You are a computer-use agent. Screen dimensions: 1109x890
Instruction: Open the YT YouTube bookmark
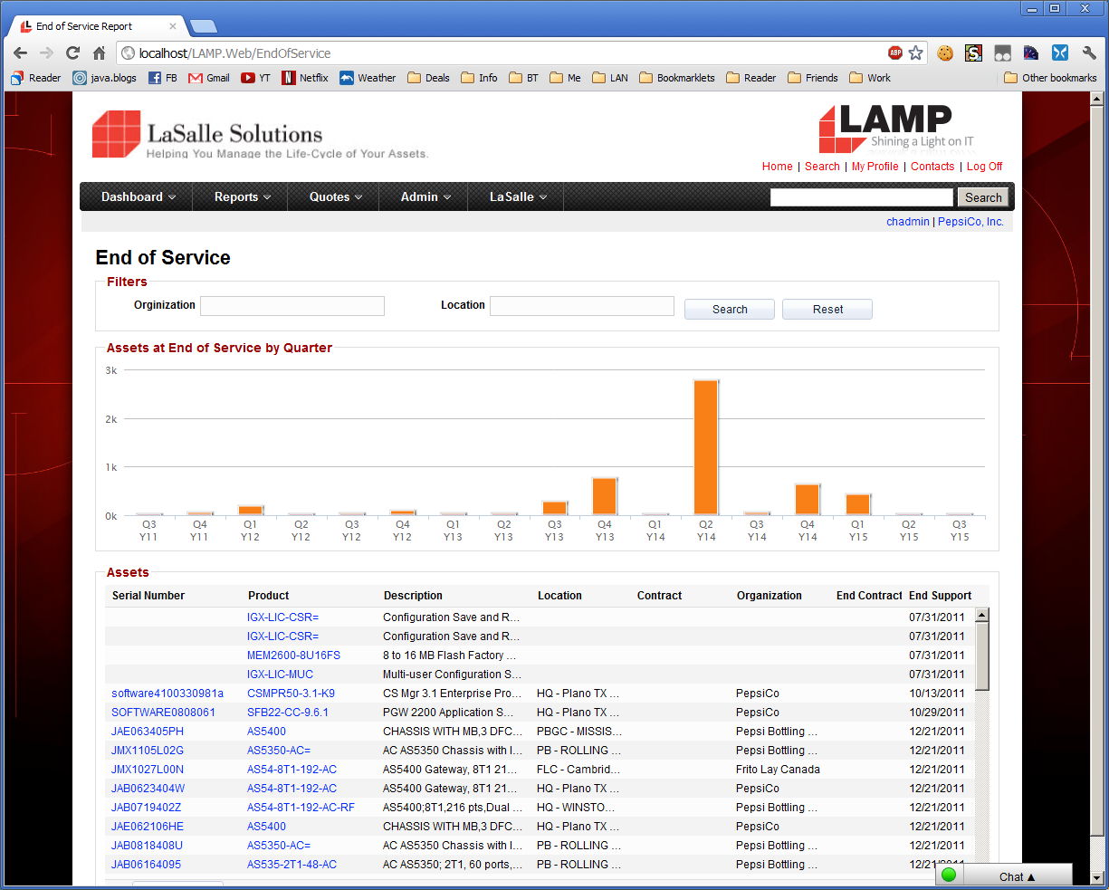pos(256,78)
